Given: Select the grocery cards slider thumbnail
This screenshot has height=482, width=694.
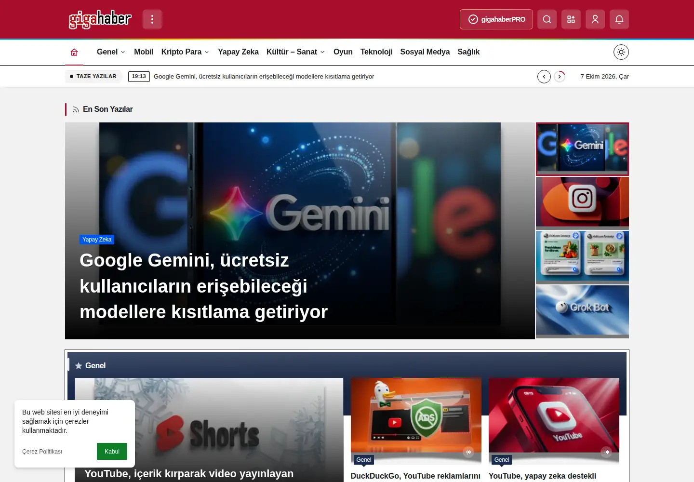Looking at the screenshot, I should tap(582, 257).
